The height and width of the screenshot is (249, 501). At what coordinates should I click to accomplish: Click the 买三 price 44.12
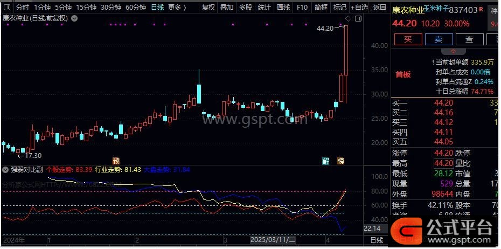(x=443, y=122)
